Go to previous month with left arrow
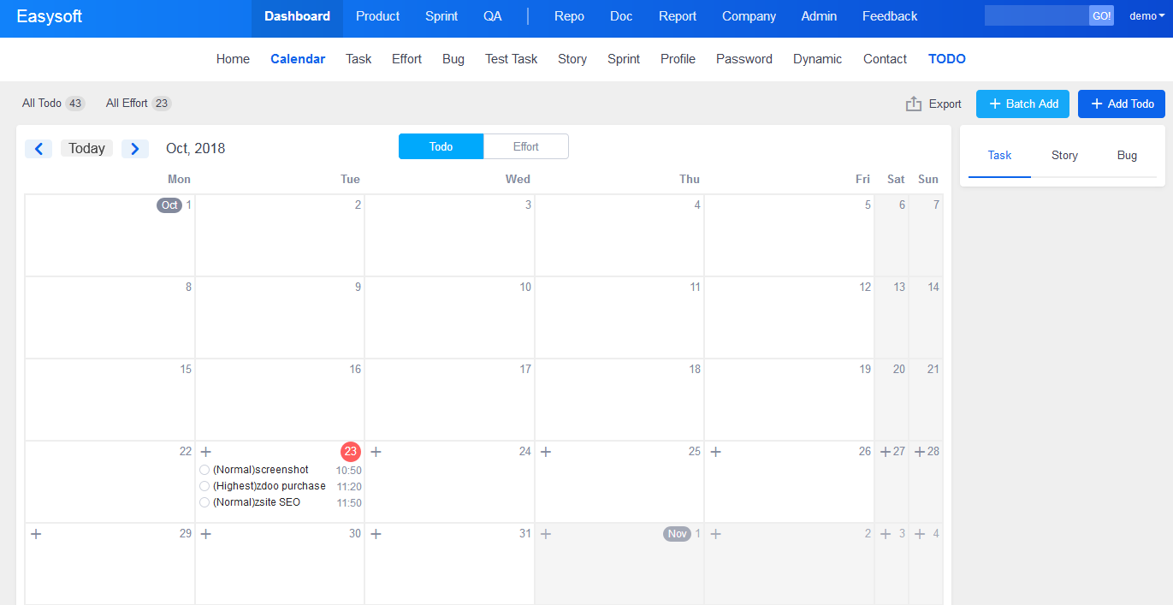 [39, 149]
